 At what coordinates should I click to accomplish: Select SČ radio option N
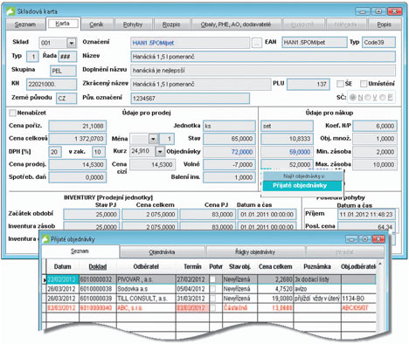point(353,98)
